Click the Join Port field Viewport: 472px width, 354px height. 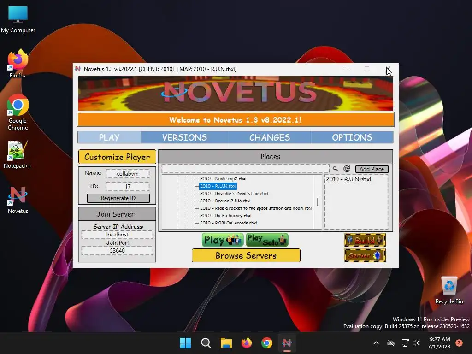point(117,251)
